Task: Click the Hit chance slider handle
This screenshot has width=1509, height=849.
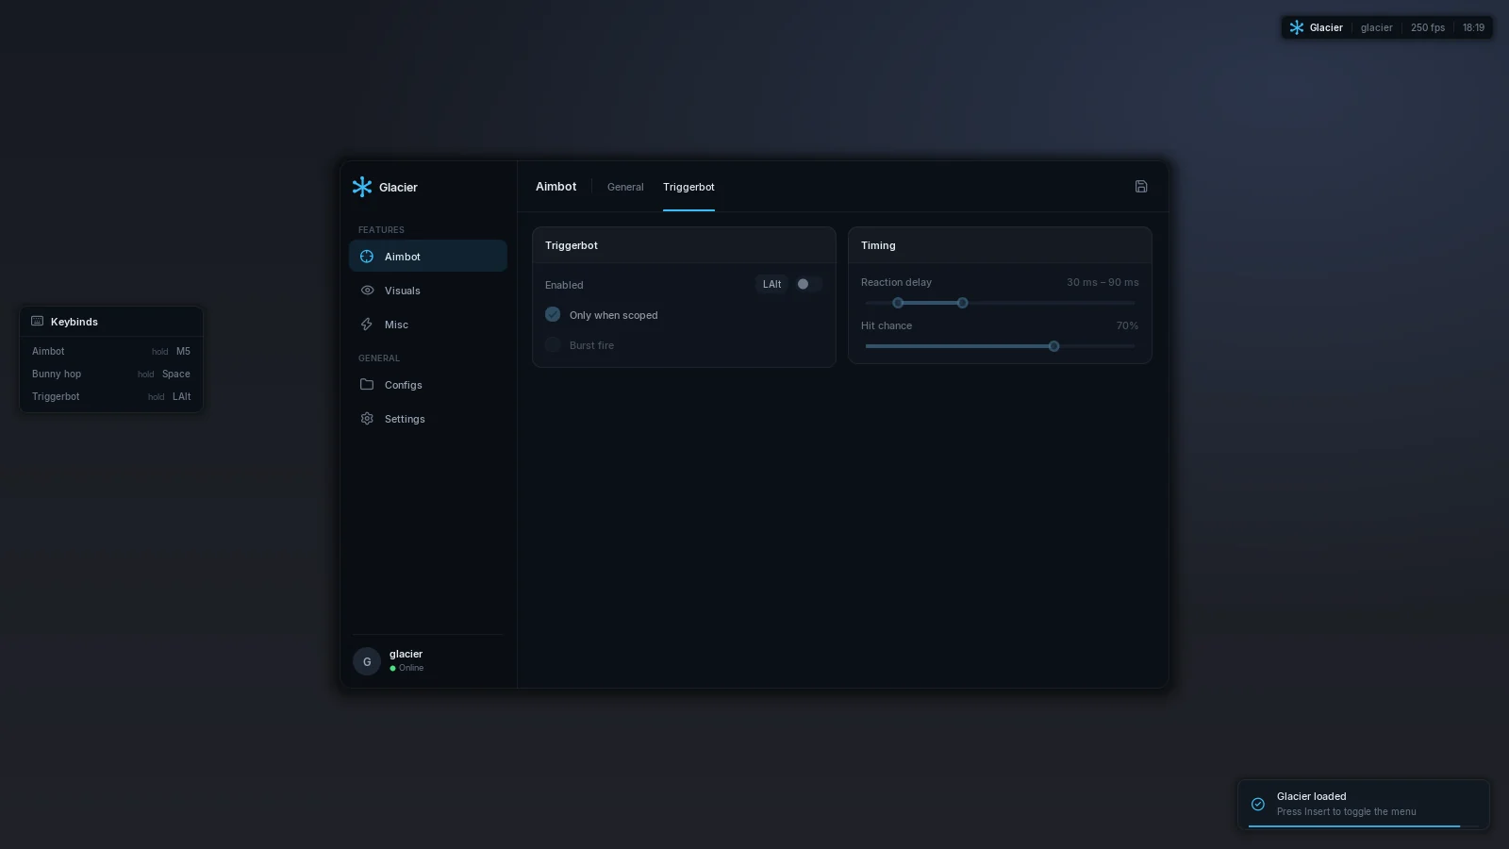Action: pyautogui.click(x=1053, y=346)
